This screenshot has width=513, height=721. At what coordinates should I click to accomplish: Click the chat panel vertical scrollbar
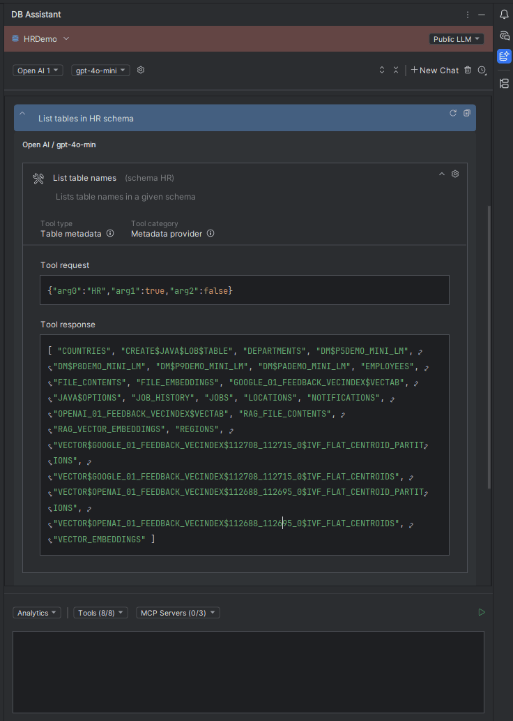coord(489,347)
